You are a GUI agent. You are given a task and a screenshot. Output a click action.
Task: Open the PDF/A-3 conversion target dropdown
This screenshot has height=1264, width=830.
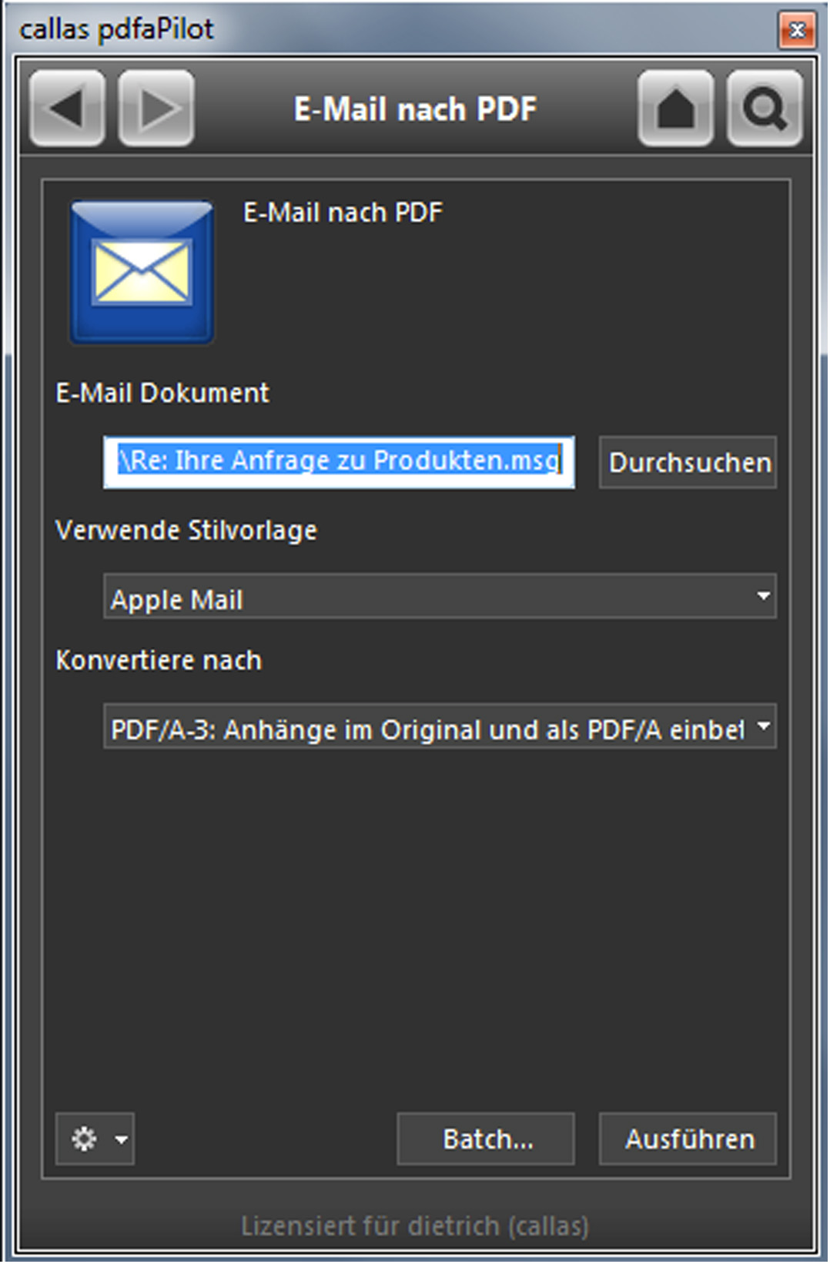point(427,728)
